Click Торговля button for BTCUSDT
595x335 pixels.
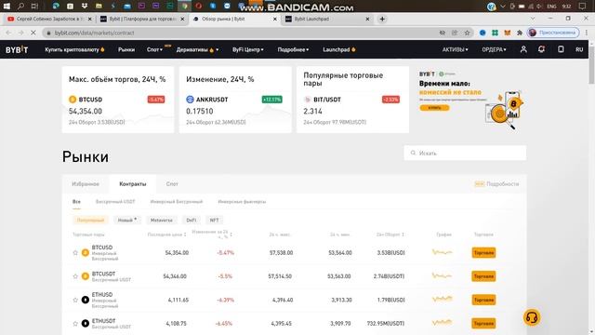pos(483,276)
